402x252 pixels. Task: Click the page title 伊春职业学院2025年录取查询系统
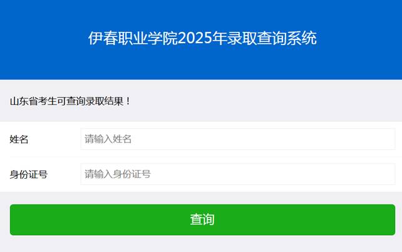202,38
